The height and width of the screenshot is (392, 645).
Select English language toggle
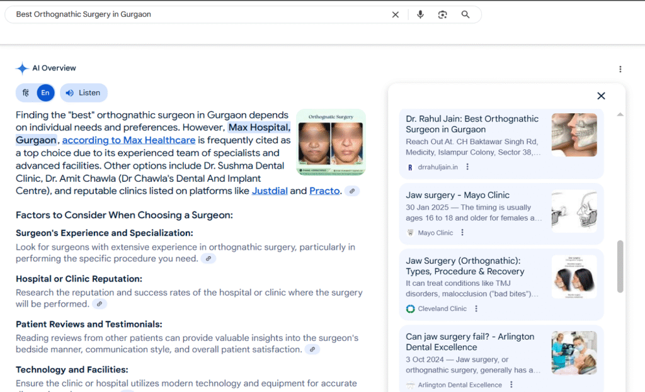[45, 93]
